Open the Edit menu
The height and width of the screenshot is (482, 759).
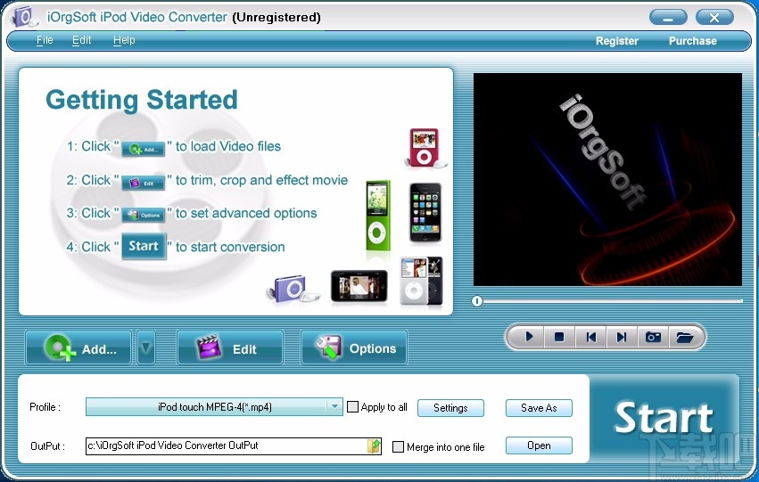[x=81, y=40]
